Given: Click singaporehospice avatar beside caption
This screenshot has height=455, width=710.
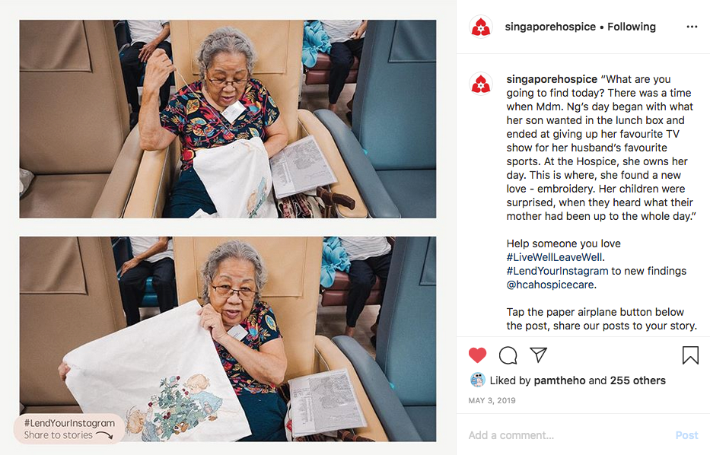Looking at the screenshot, I should tap(481, 84).
